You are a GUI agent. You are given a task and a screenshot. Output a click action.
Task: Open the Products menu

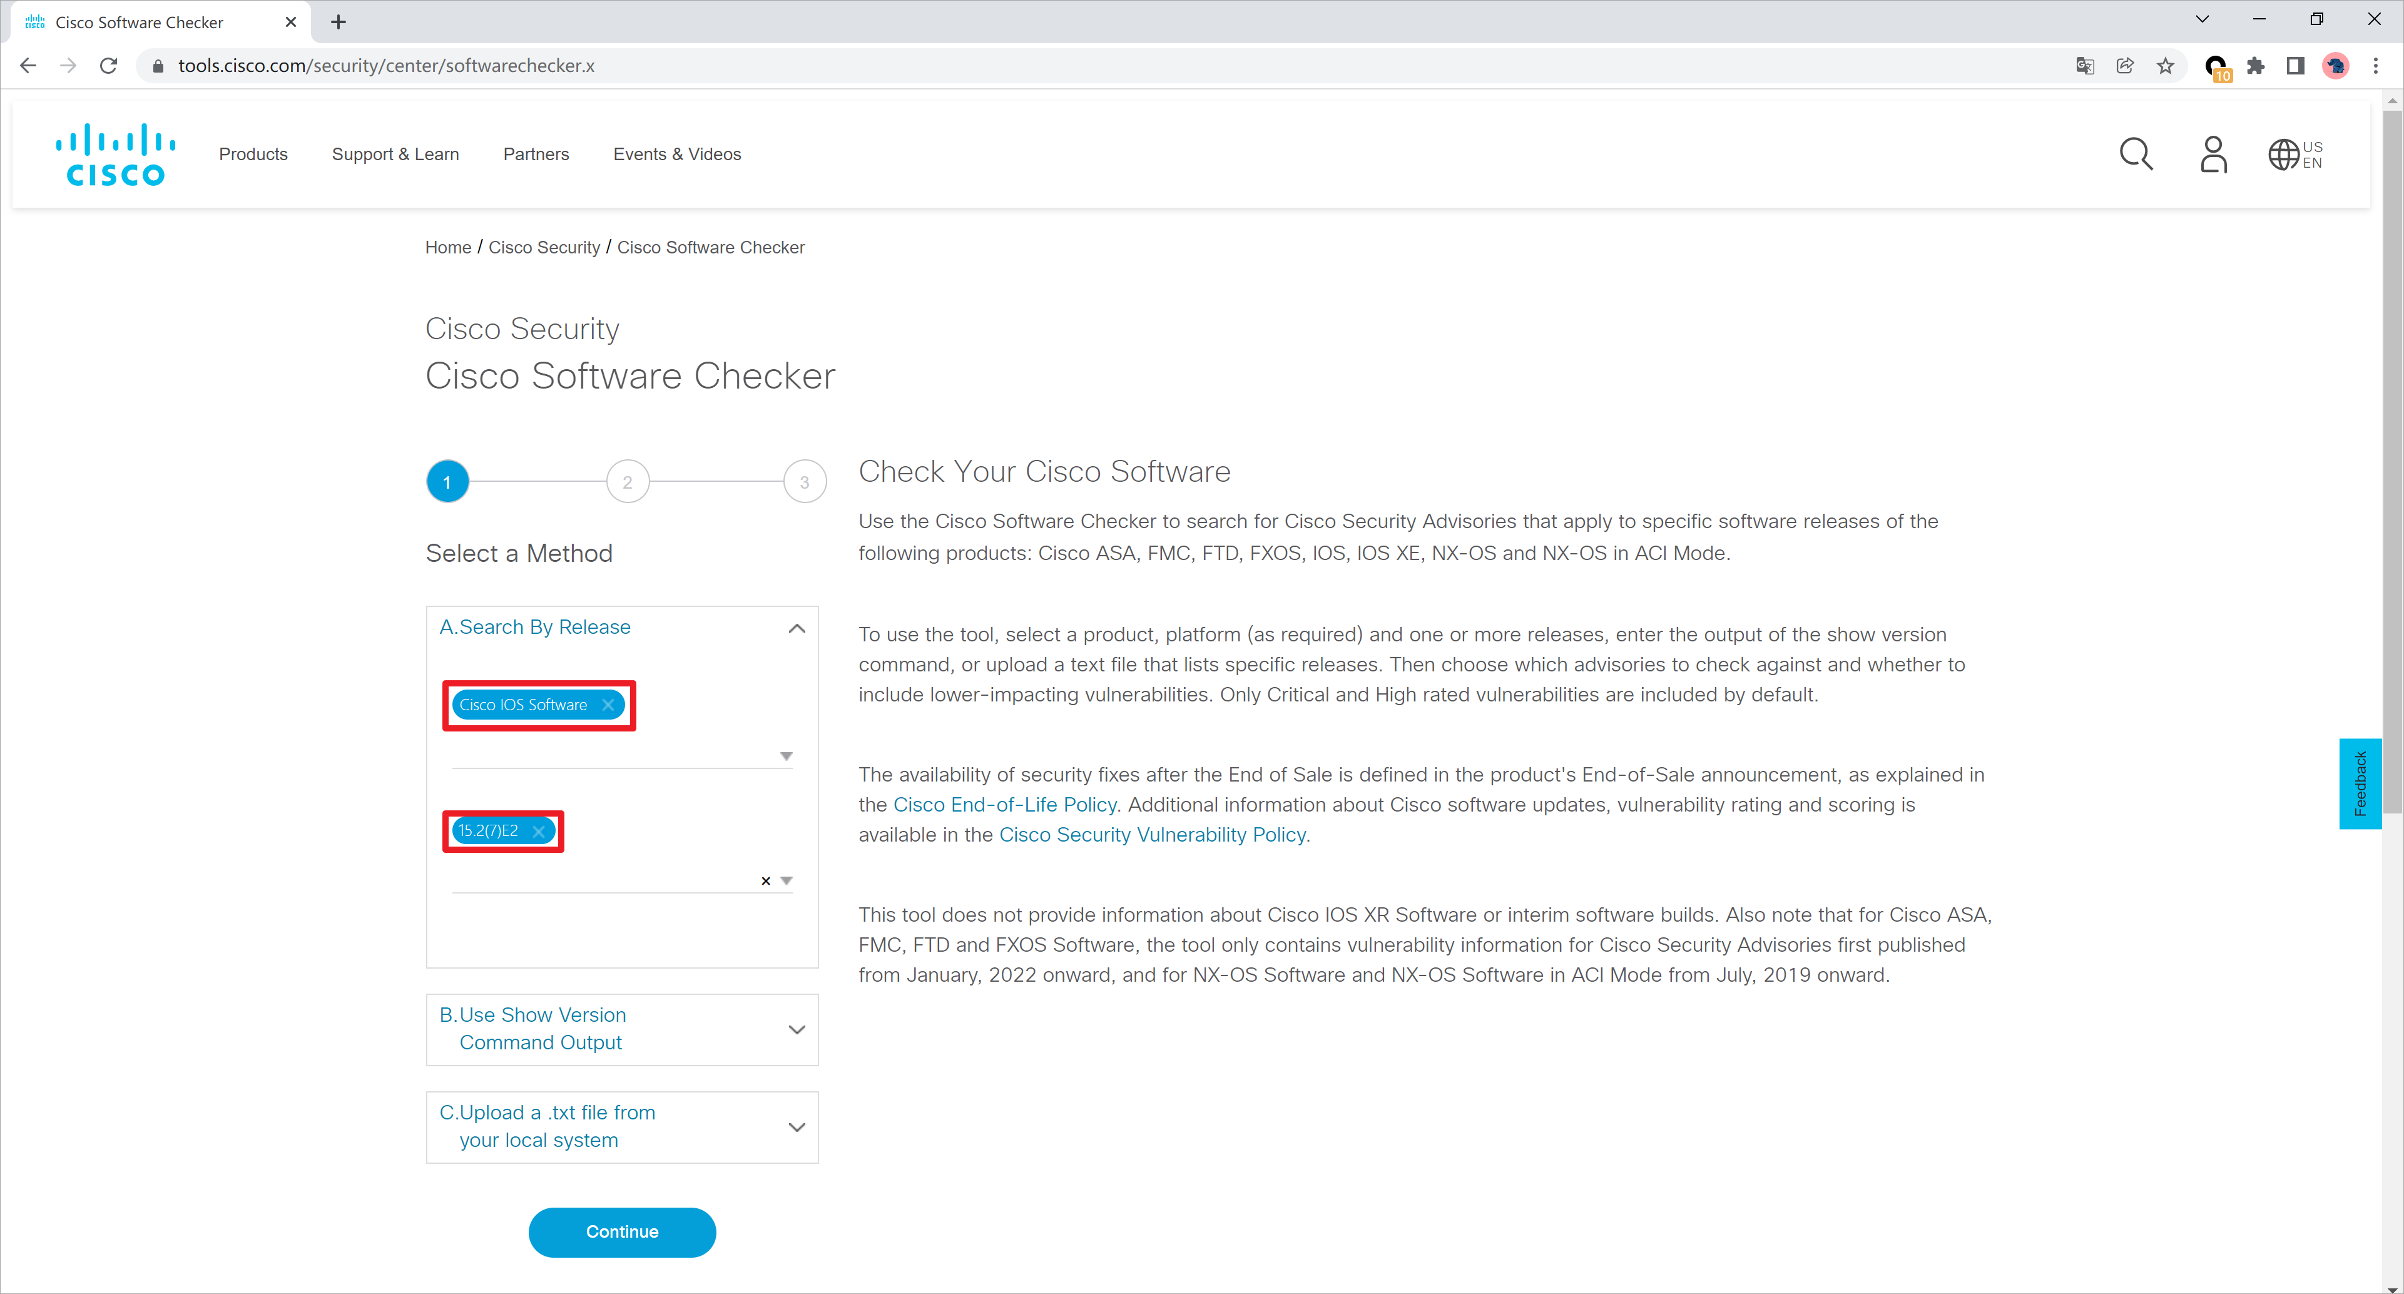(253, 154)
